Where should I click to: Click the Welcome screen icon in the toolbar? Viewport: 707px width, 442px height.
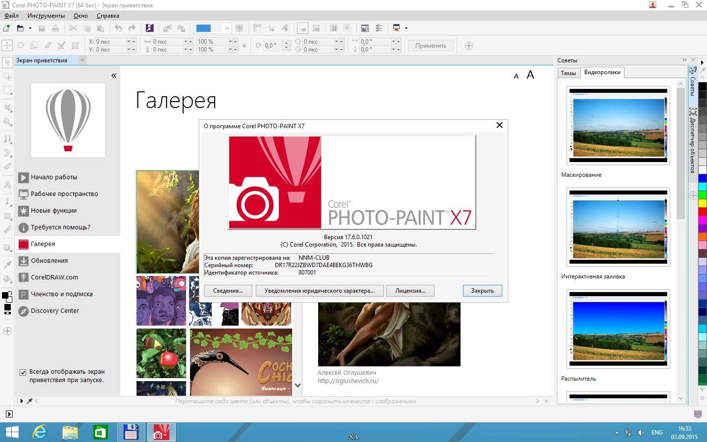click(365, 28)
